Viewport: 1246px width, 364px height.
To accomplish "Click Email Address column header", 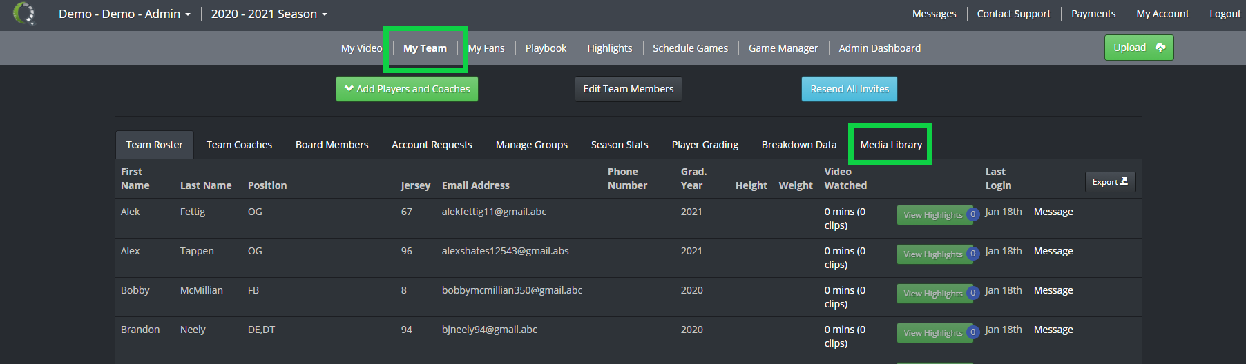I will click(475, 185).
